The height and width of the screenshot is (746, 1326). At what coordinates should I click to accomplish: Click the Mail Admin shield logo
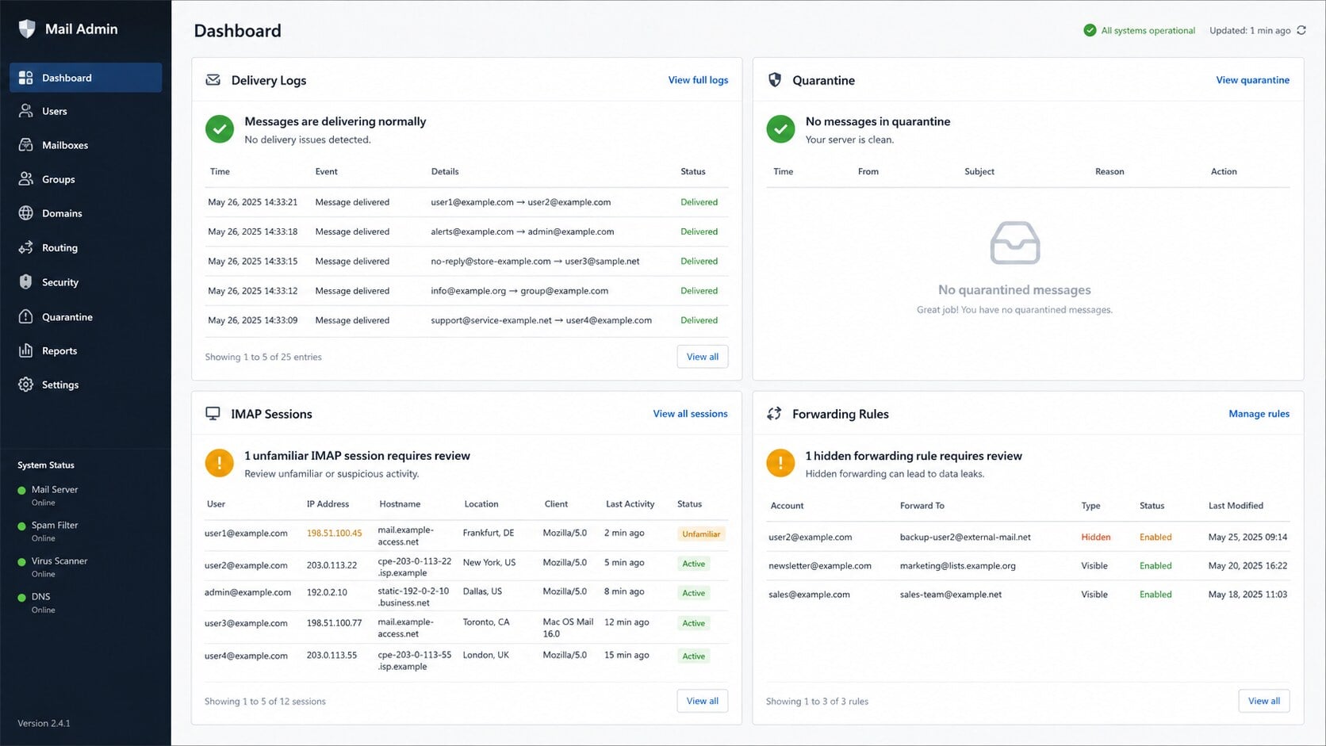[27, 29]
